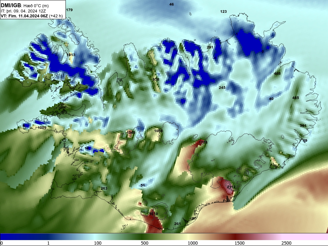The width and height of the screenshot is (328, 246).
Task: Select the 291 reading on the map
Action: 210,47
